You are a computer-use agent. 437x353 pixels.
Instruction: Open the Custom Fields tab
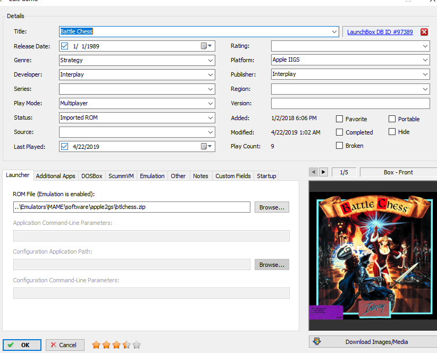click(233, 176)
